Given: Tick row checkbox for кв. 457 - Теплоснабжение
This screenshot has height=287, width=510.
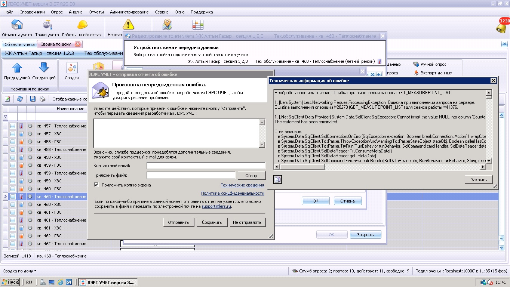Looking at the screenshot, I should pyautogui.click(x=13, y=126).
